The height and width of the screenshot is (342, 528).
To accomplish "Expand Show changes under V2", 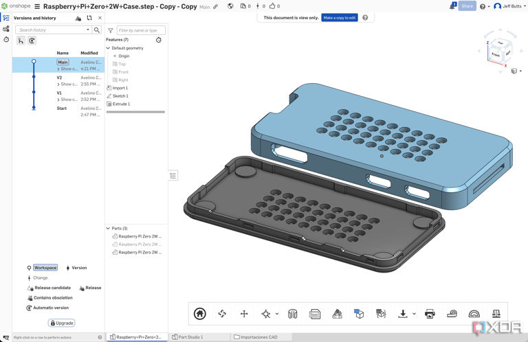I will pyautogui.click(x=67, y=84).
